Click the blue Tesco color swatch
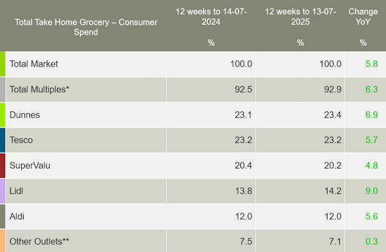The width and height of the screenshot is (386, 252). click(x=2, y=140)
